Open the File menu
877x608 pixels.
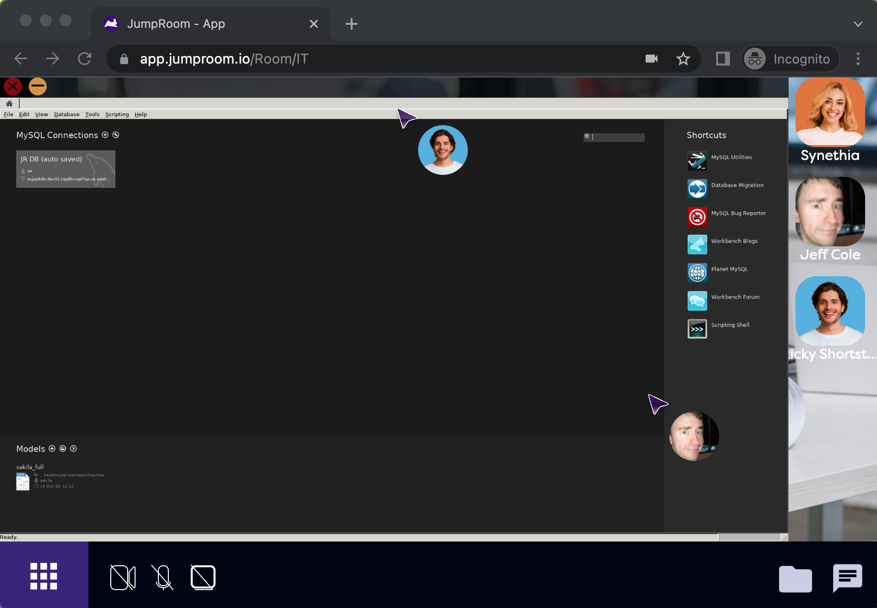8,114
